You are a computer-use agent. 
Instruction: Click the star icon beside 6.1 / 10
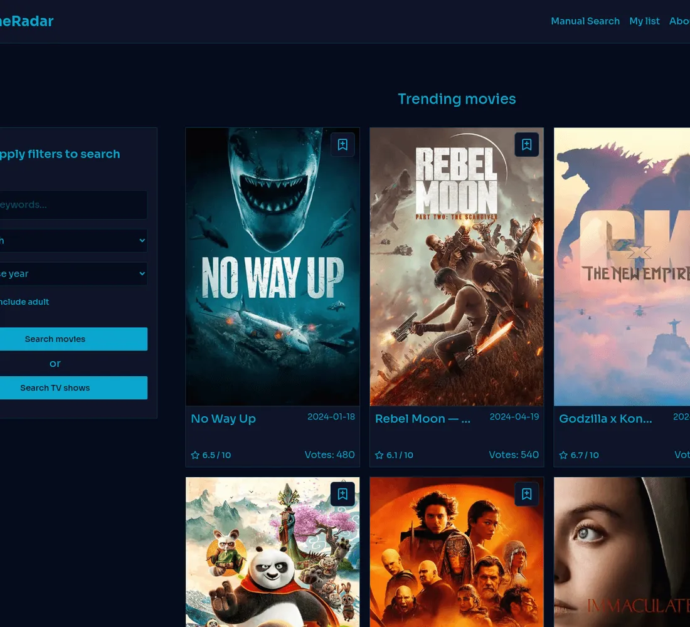379,455
